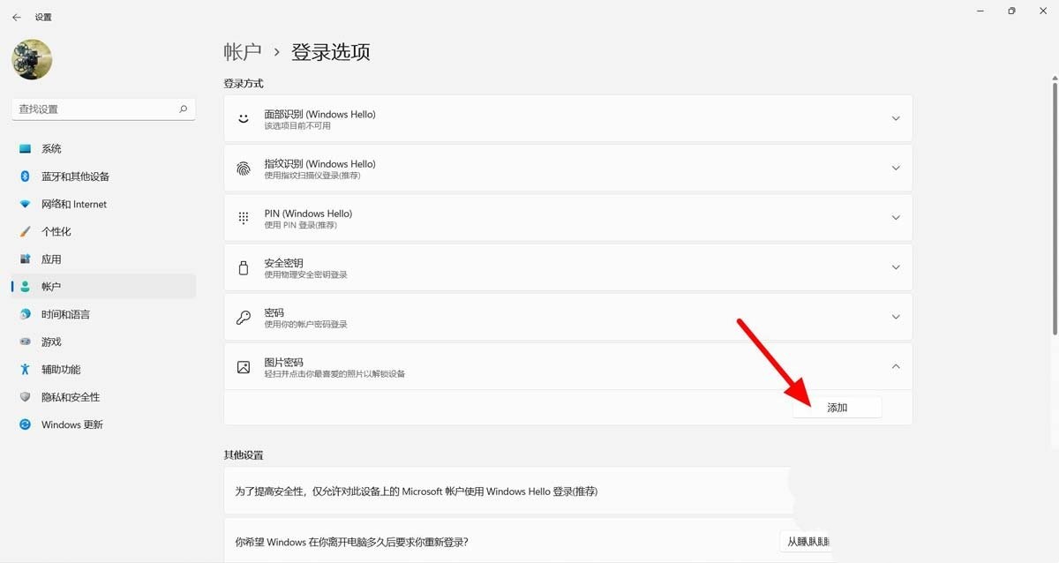The height and width of the screenshot is (563, 1059).
Task: Click the face recognition Windows Hello icon
Action: [243, 117]
